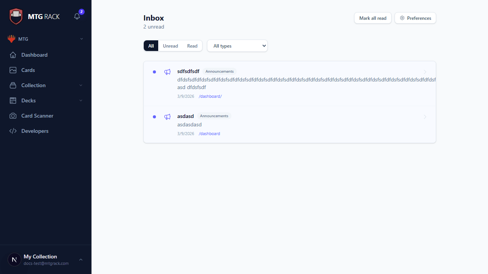Select the All tab filter
Screen dimensions: 488x274
[151, 46]
